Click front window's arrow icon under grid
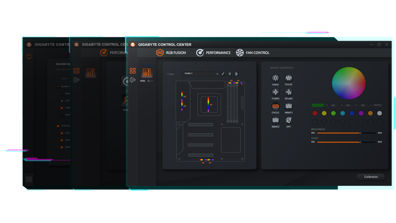 [133, 80]
